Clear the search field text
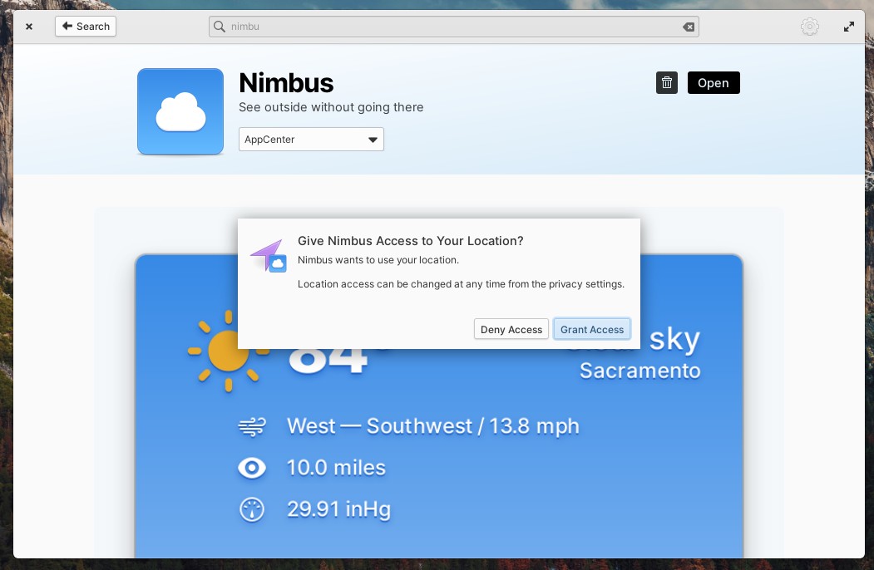The height and width of the screenshot is (570, 874). (x=689, y=27)
